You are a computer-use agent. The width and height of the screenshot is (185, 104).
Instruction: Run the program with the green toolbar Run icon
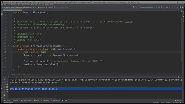pyautogui.click(x=156, y=7)
